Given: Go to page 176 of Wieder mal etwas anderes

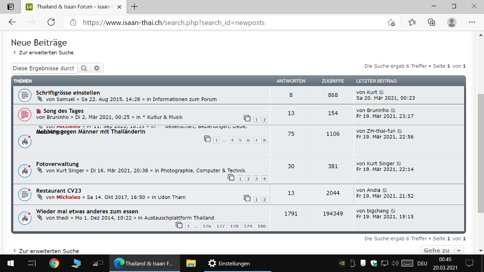Looking at the screenshot, I should click(207, 226).
